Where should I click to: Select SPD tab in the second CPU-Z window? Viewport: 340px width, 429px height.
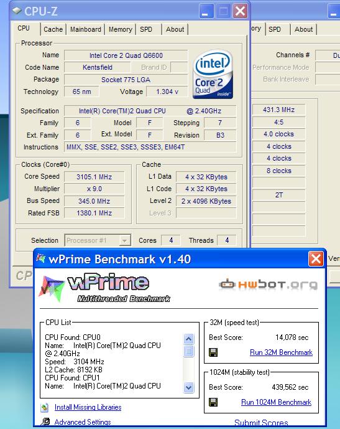275,29
